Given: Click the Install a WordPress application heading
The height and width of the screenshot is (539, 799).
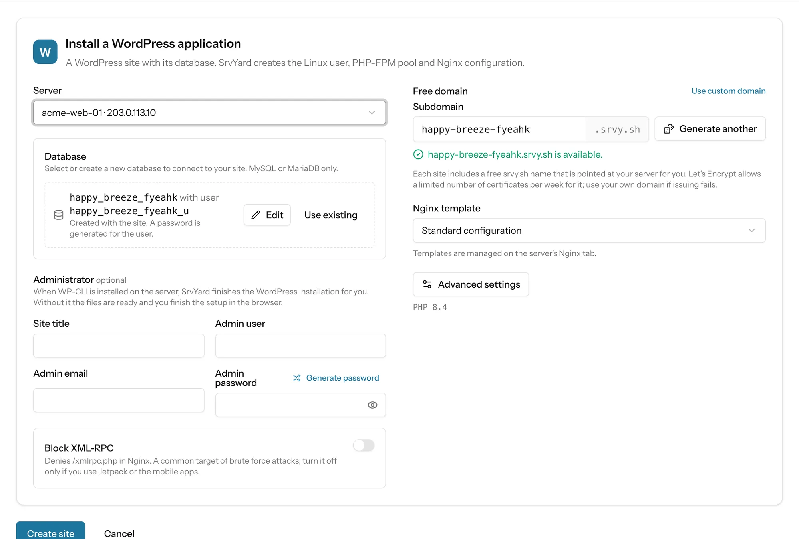Looking at the screenshot, I should coord(153,43).
